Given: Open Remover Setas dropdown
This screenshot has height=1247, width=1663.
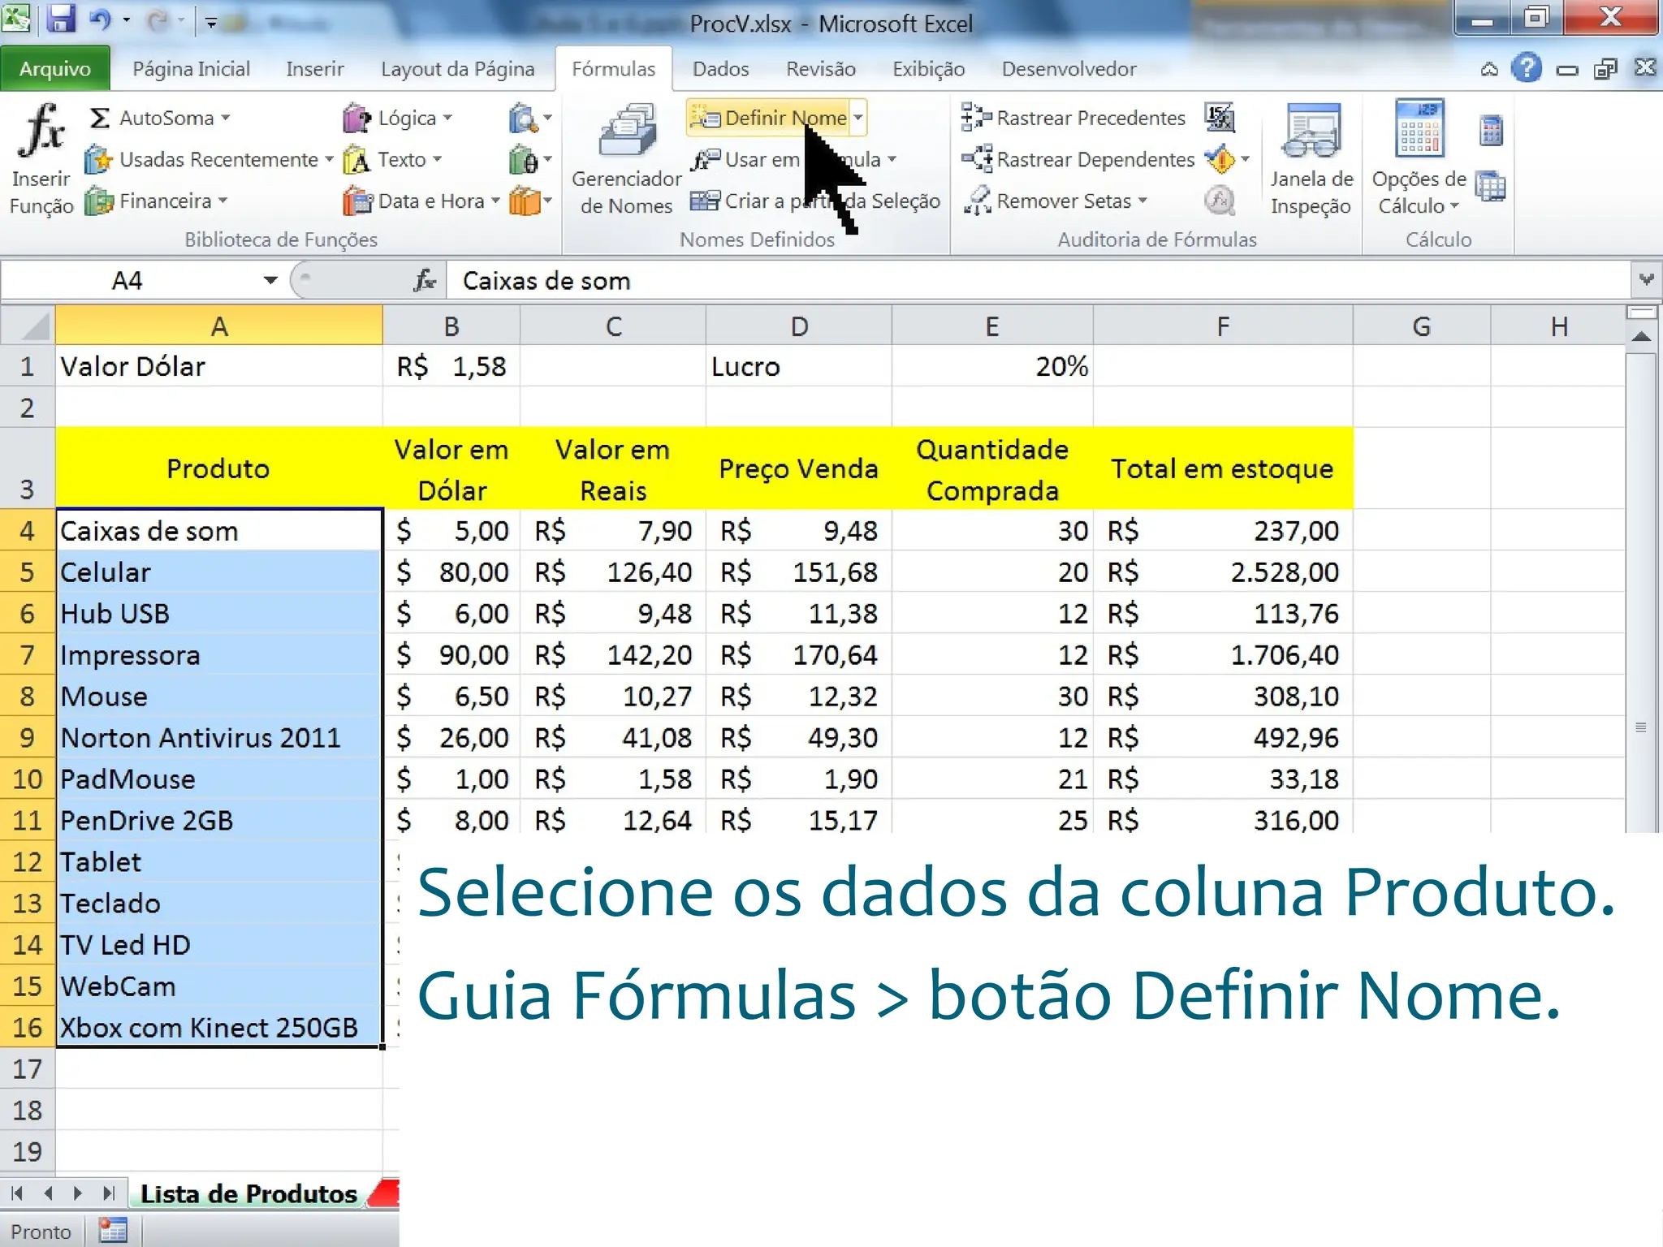Looking at the screenshot, I should [x=1055, y=201].
